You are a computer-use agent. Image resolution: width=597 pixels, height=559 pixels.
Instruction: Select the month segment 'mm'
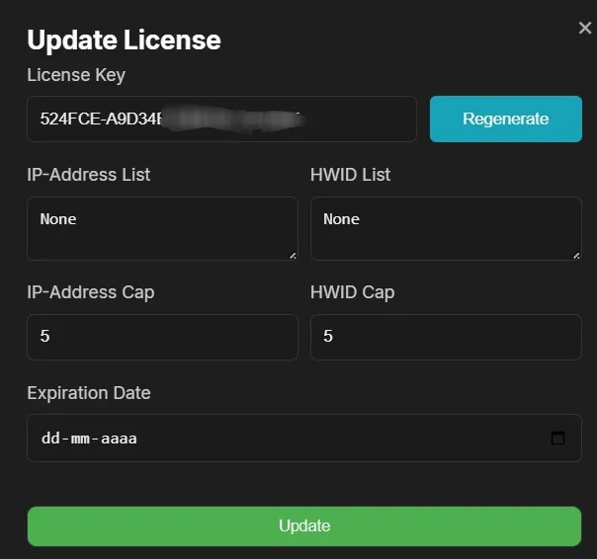click(80, 439)
